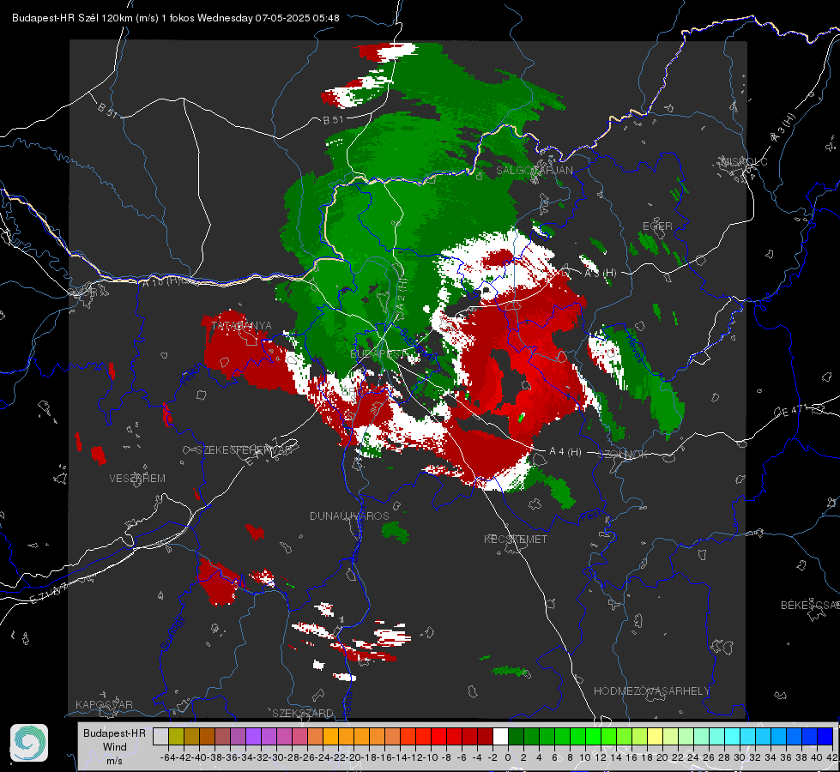Click the SZEKESFEHERVAR city label
The image size is (840, 772).
coord(246,450)
